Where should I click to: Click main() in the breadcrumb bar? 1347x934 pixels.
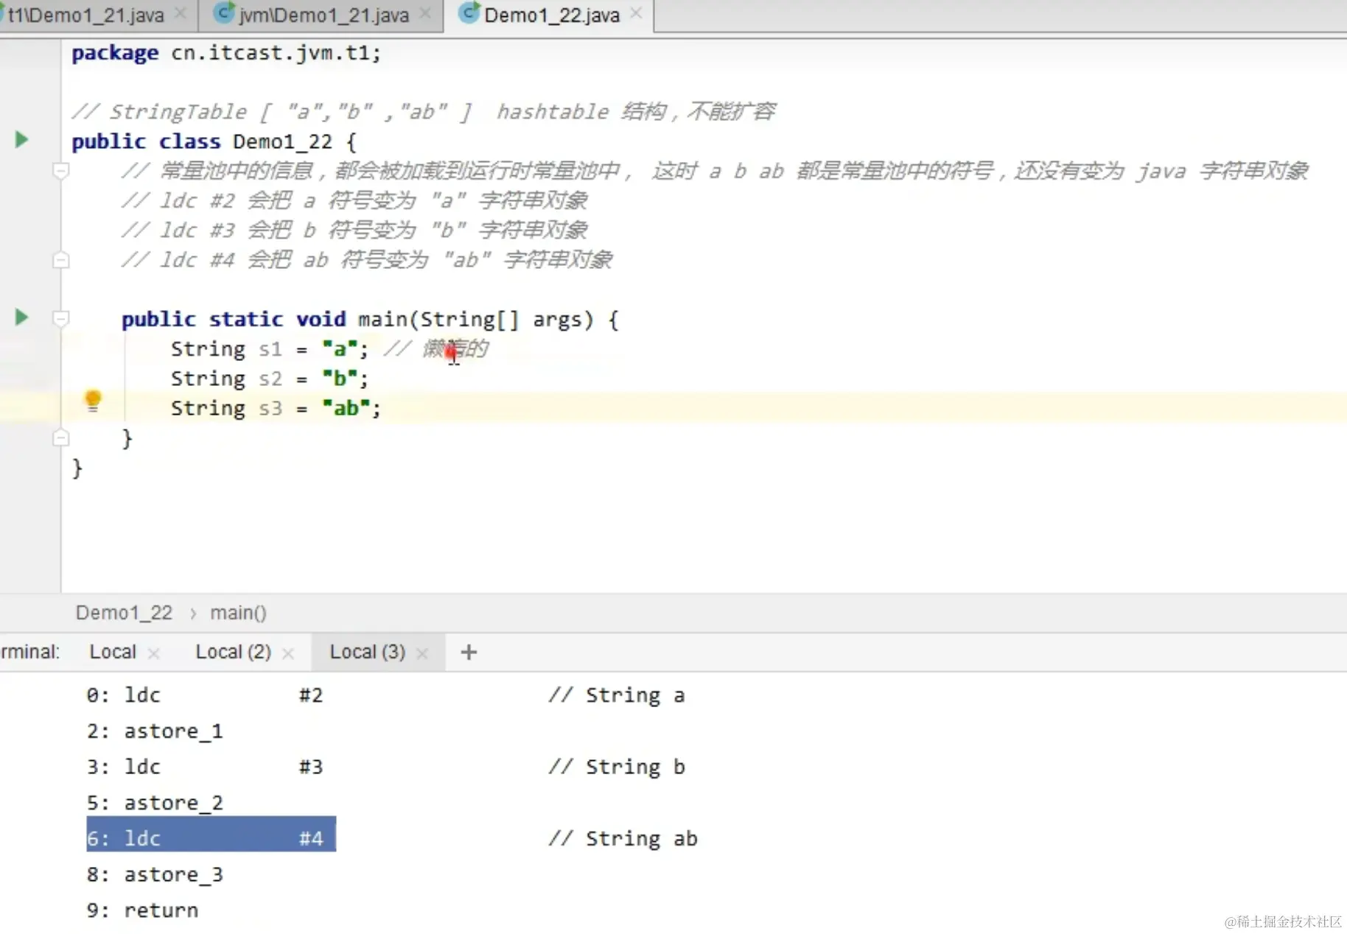238,613
